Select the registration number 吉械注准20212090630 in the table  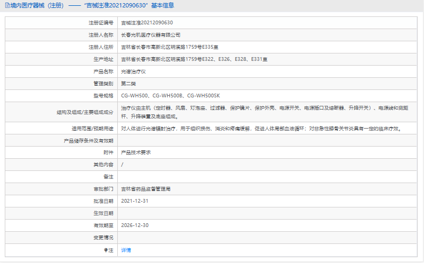click(147, 23)
